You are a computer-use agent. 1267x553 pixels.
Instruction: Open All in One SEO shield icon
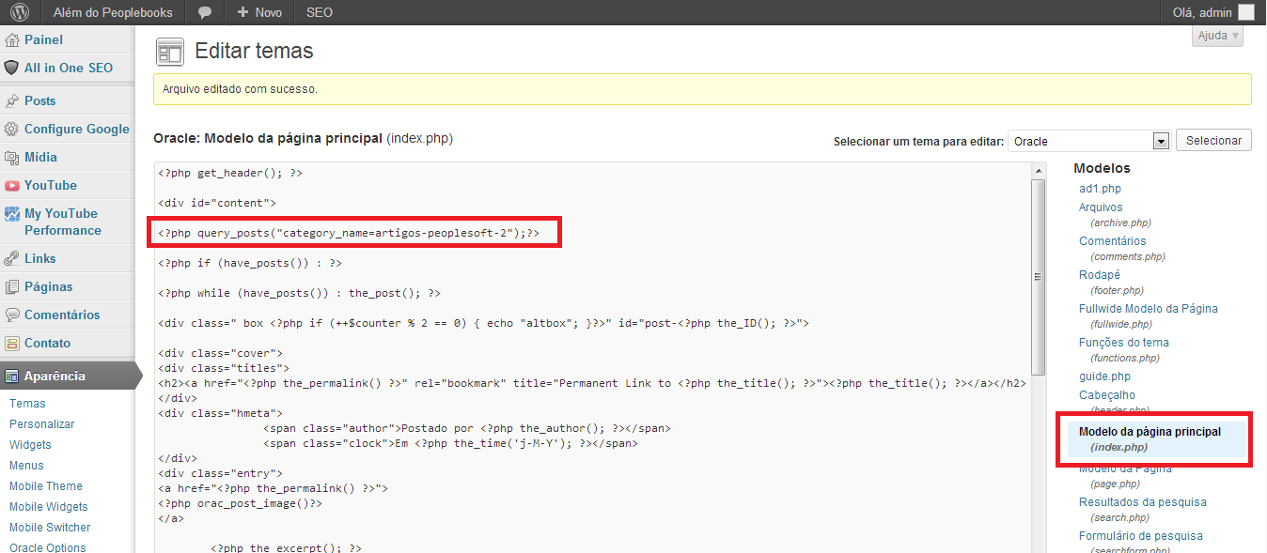click(x=11, y=68)
